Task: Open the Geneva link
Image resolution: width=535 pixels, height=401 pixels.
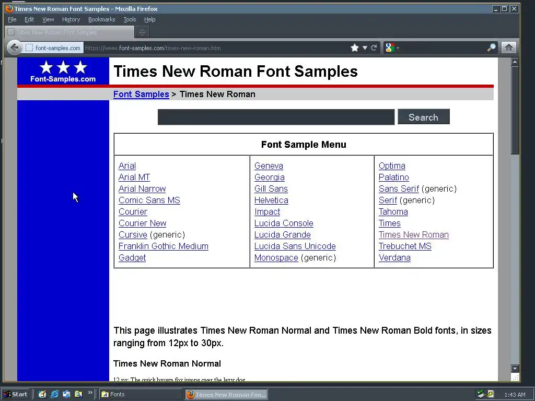Action: tap(269, 166)
